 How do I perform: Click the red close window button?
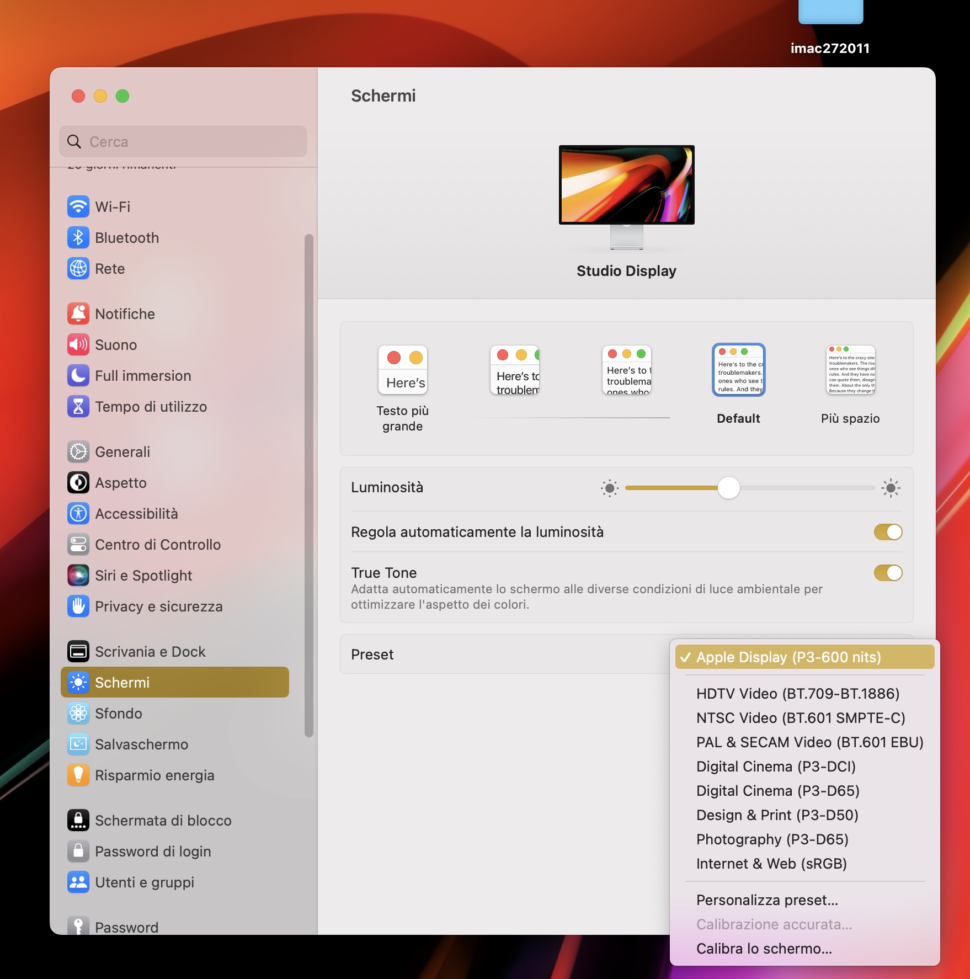coord(78,96)
